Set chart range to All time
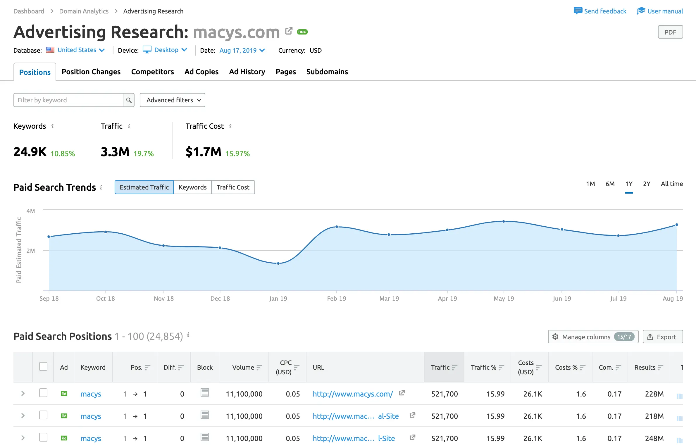 [672, 184]
